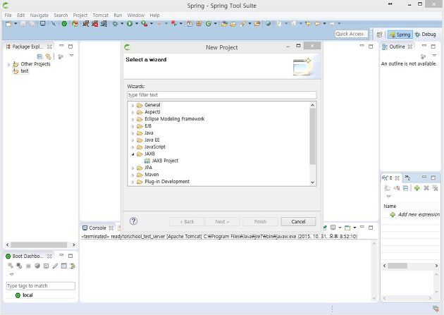The width and height of the screenshot is (444, 315).
Task: Click the New wizard toolbar icon
Action: tap(8, 24)
